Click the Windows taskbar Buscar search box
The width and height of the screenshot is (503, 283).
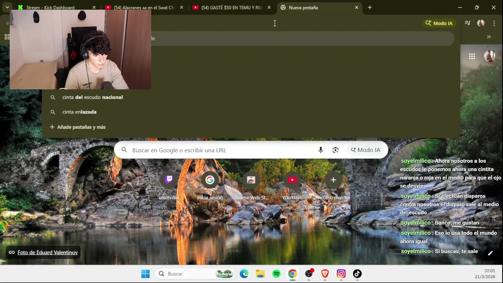click(195, 274)
